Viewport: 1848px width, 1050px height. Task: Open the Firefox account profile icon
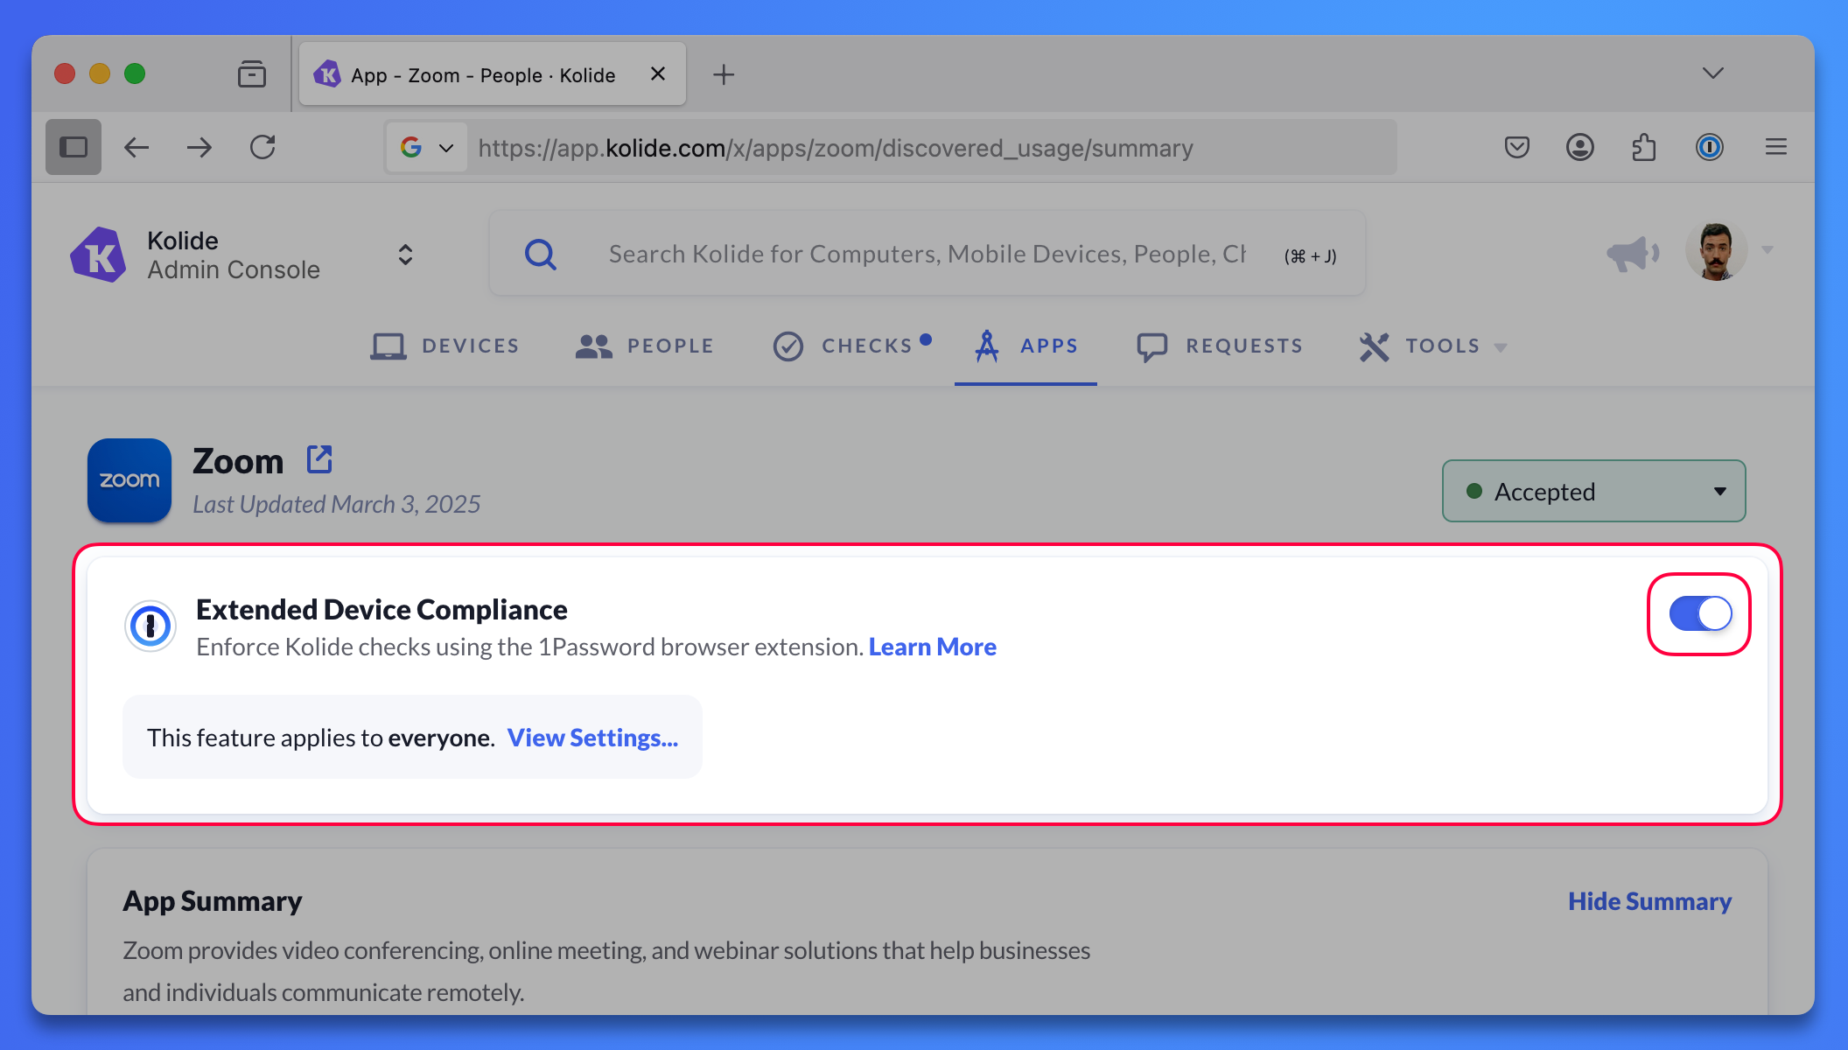coord(1579,147)
